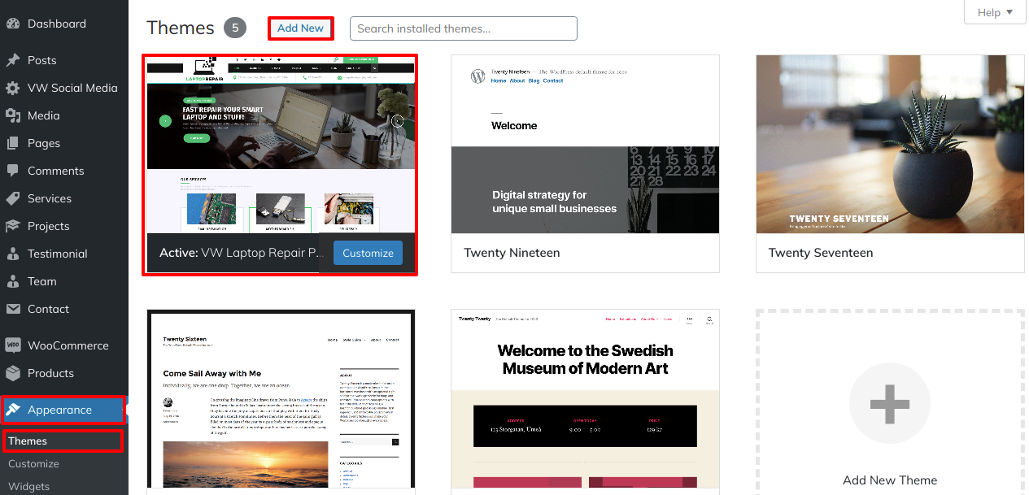Click the Services tag icon
Screen dimensions: 1029x495
click(x=13, y=198)
